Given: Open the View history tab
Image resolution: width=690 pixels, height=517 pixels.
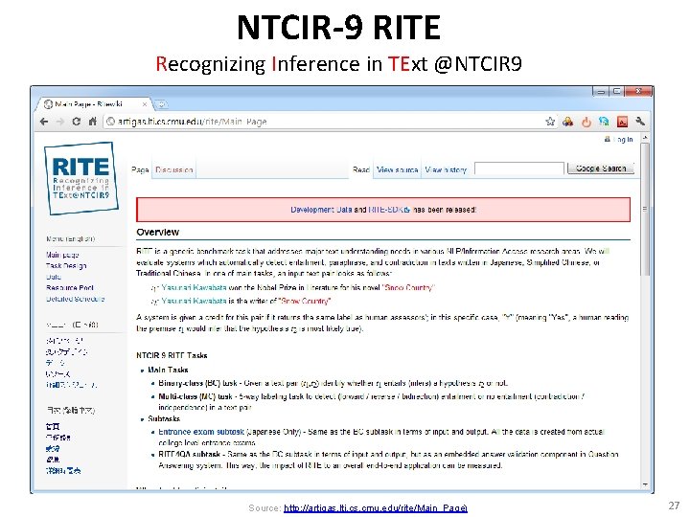Looking at the screenshot, I should [446, 169].
